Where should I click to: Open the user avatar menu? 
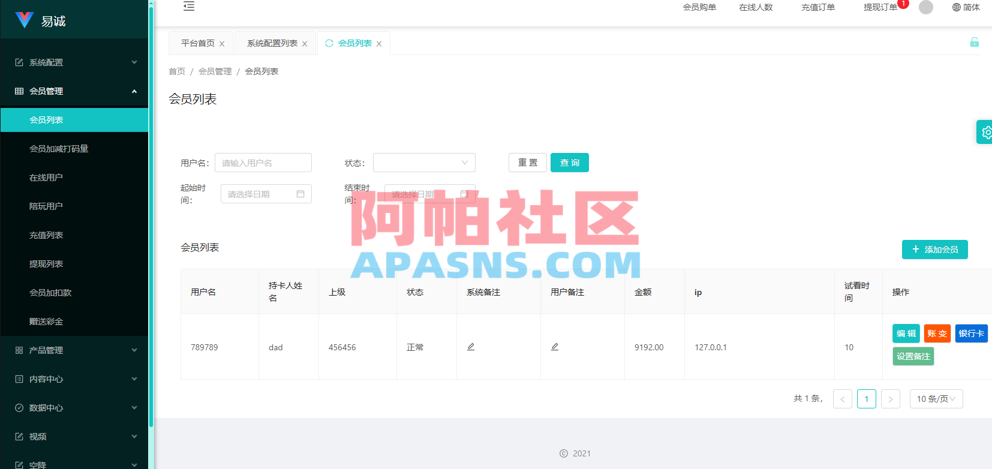tap(926, 7)
